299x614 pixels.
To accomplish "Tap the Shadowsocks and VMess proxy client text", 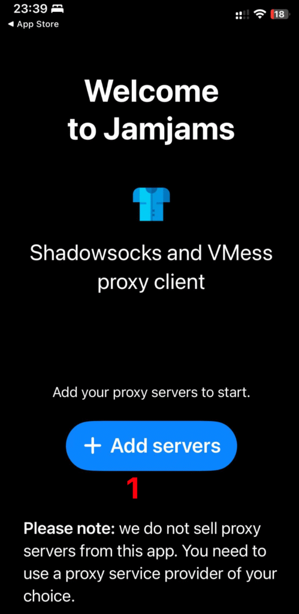I will tap(151, 267).
